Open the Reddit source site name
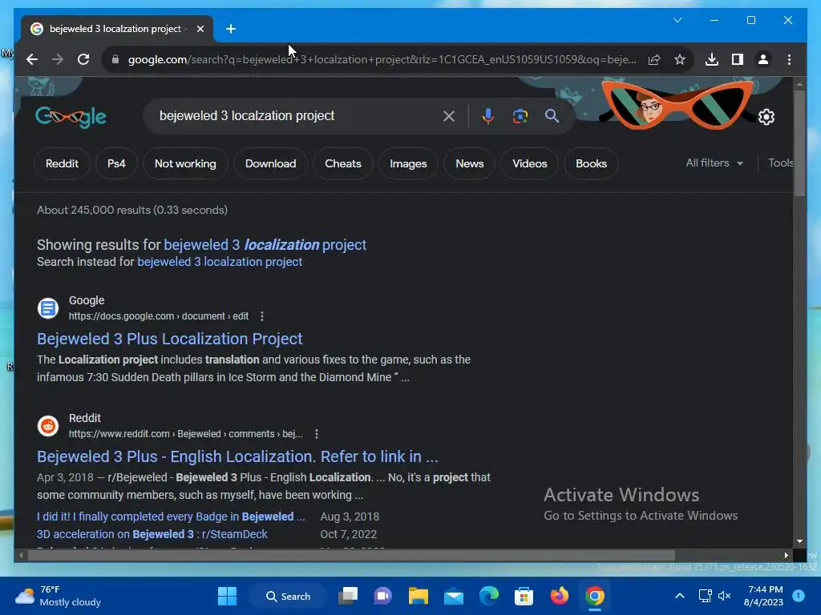 click(85, 418)
